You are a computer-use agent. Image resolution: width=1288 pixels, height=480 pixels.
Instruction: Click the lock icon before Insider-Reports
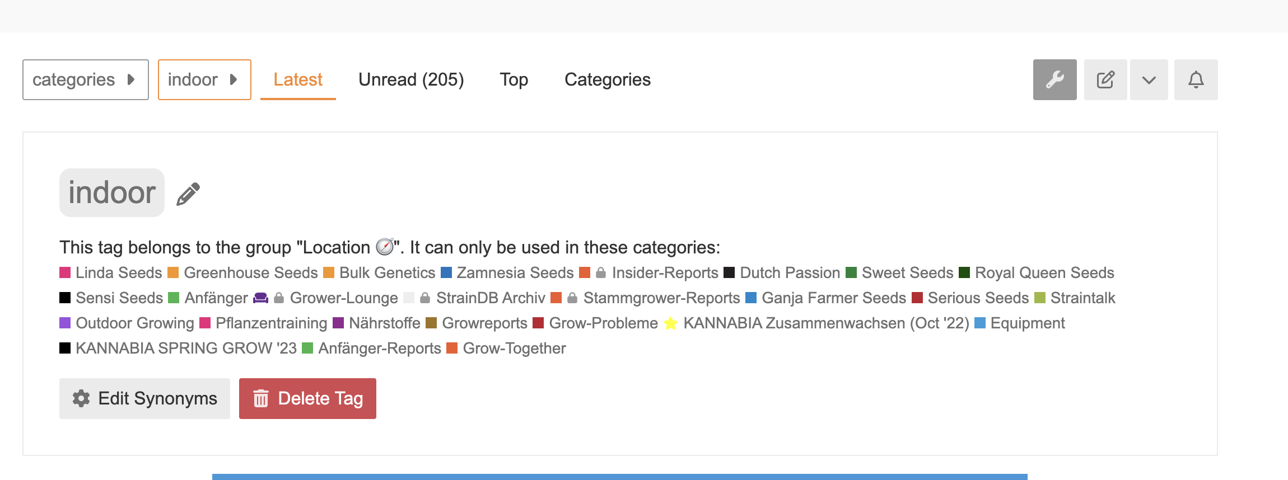(x=601, y=273)
